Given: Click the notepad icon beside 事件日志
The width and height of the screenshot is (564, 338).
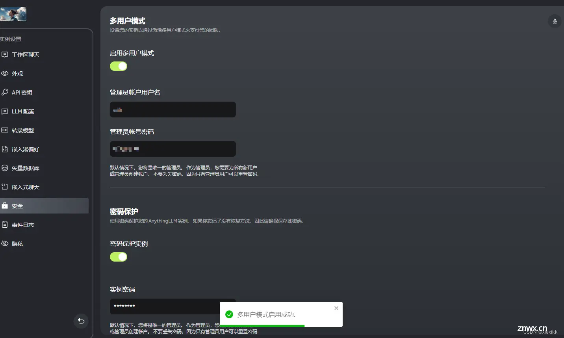Looking at the screenshot, I should pyautogui.click(x=5, y=225).
